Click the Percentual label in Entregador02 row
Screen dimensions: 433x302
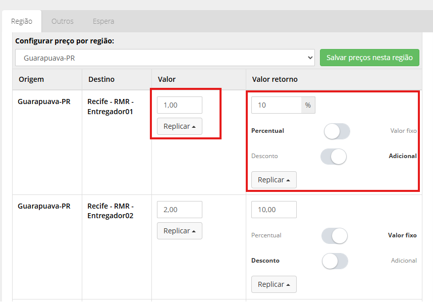(x=266, y=235)
